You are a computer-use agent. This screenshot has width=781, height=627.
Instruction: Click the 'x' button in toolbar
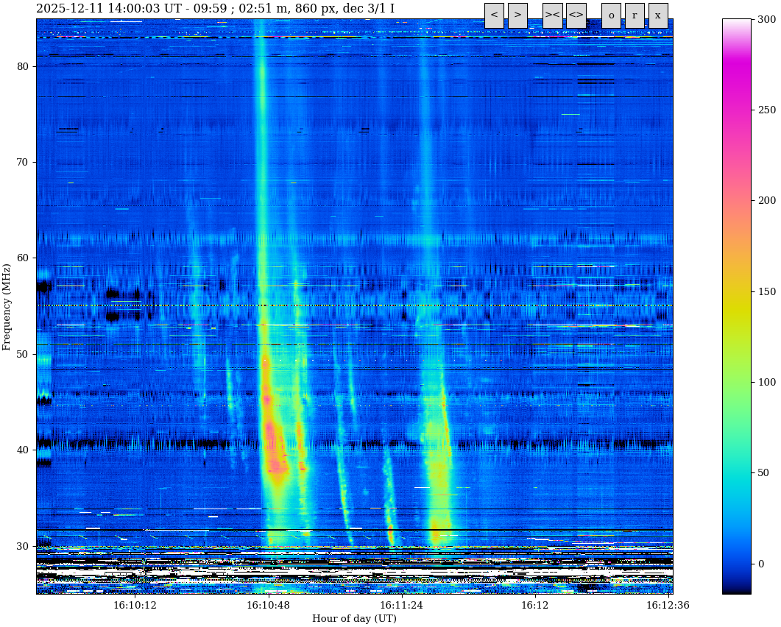658,15
